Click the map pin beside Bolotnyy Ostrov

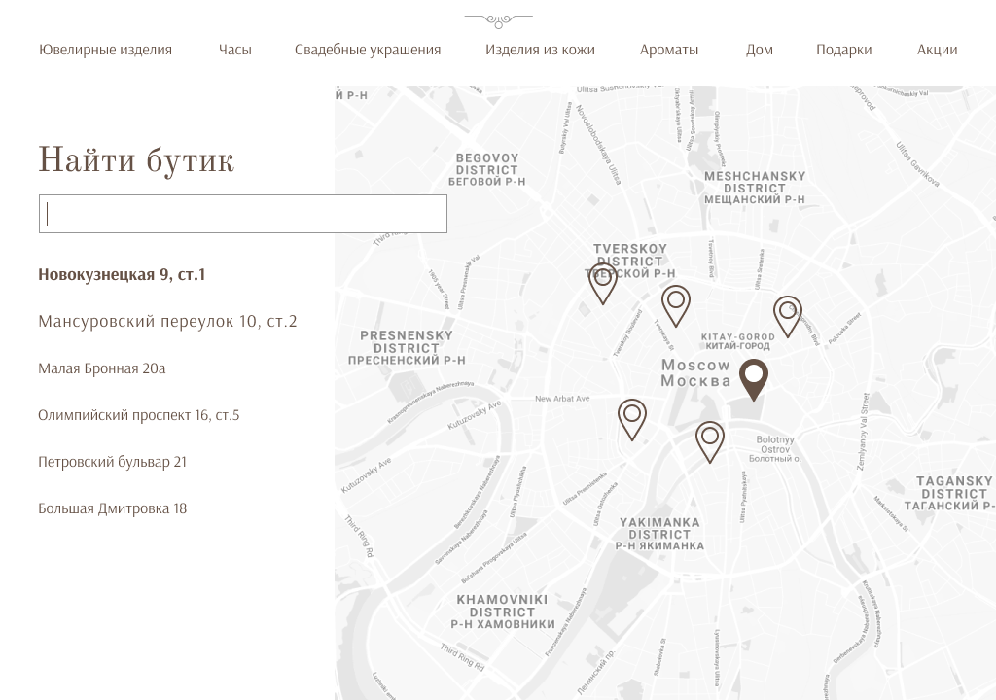(x=710, y=442)
